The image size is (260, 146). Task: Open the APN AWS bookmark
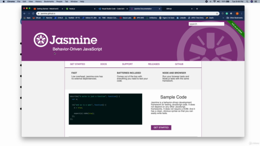(x=139, y=18)
